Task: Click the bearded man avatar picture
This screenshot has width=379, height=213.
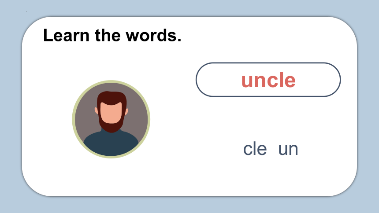Action: click(x=111, y=119)
